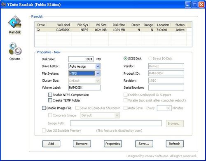Click the File Sys column header
Viewport: 206px width, 161px height.
tap(81, 25)
